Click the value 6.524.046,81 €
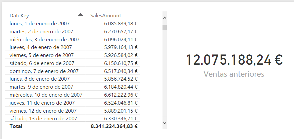Screen dimensions: 294x139 click(x=121, y=103)
